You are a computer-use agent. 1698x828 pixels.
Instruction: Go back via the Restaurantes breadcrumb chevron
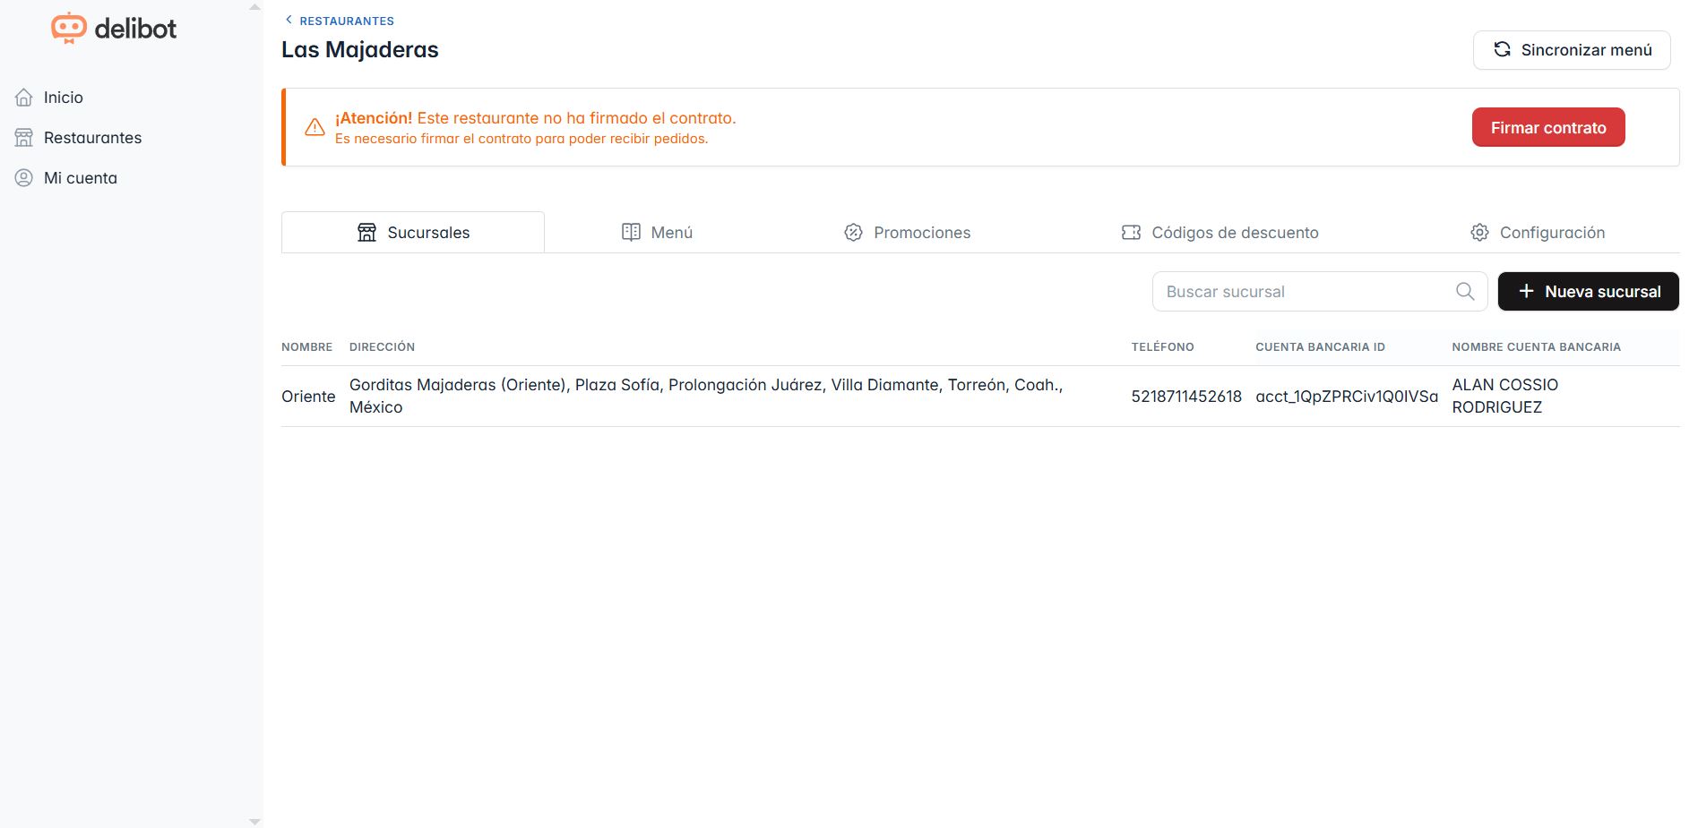[289, 20]
